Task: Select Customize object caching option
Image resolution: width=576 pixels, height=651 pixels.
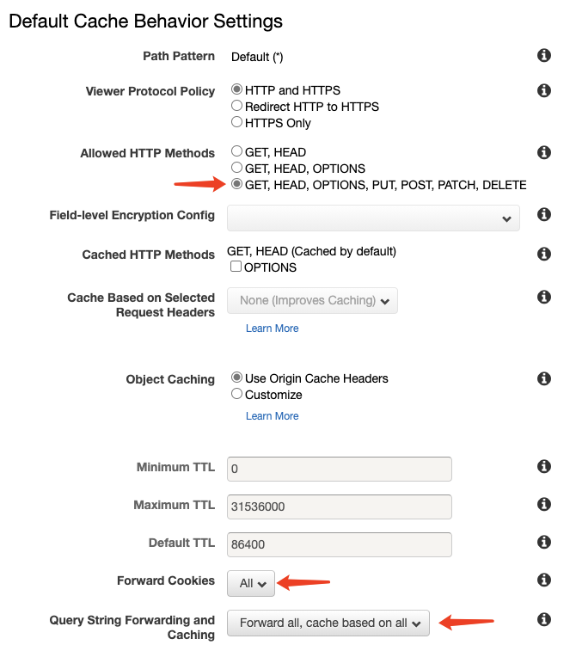Action: [237, 395]
